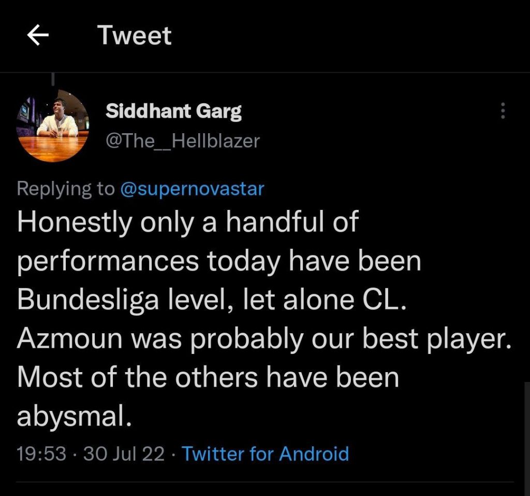The width and height of the screenshot is (530, 496).
Task: Visit the @supernovastar mention link
Action: 192,189
